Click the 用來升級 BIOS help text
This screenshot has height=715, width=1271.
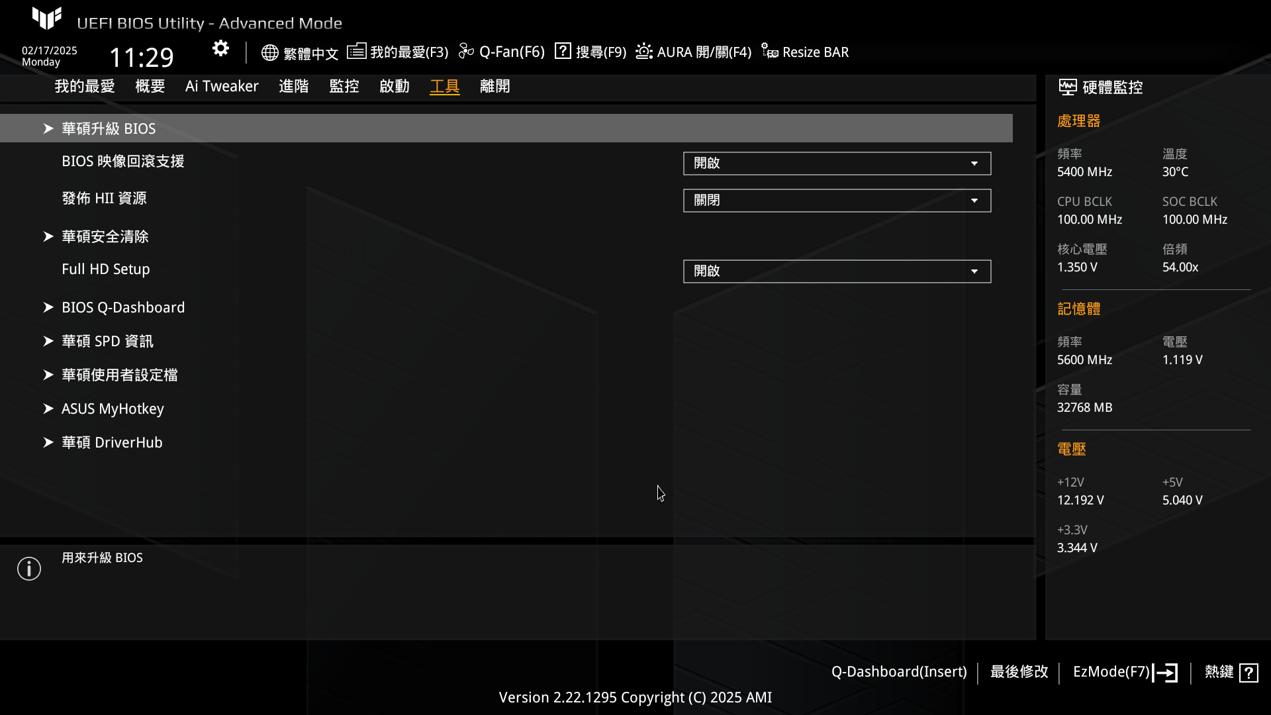pos(102,558)
